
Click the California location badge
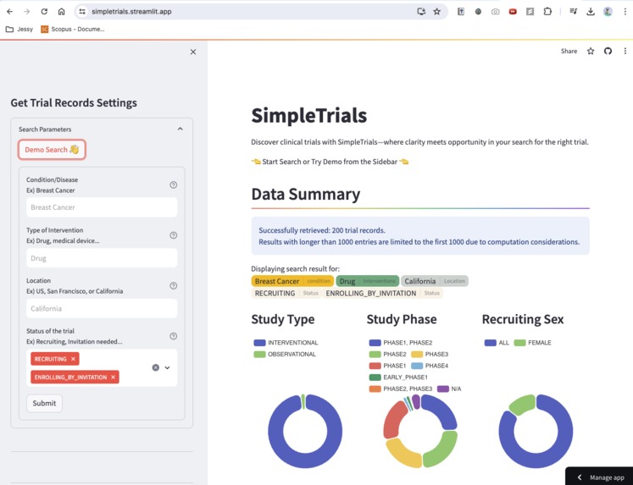point(435,281)
